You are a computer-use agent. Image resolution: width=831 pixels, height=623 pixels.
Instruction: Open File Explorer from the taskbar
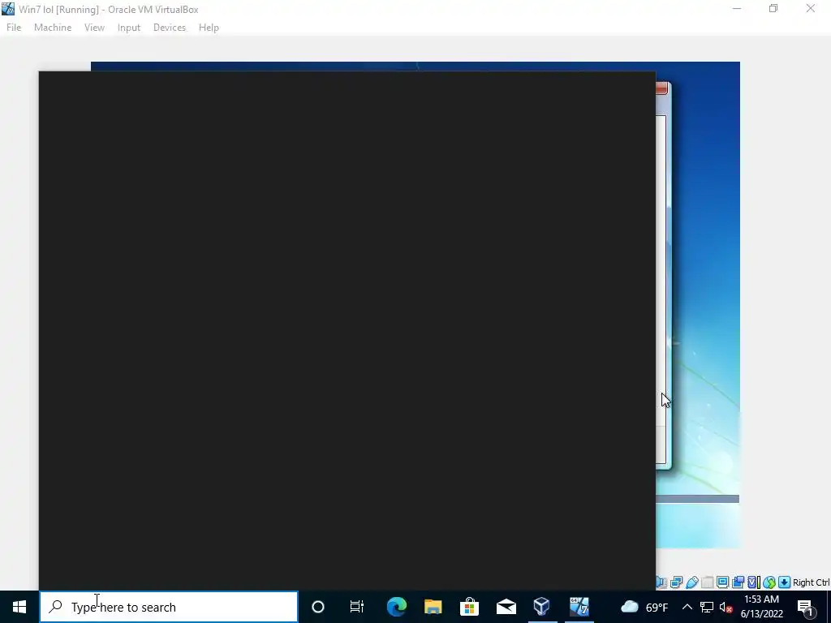(433, 607)
